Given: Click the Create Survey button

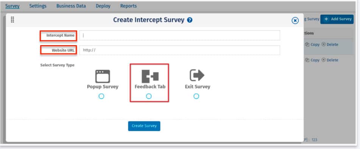Looking at the screenshot, I should point(144,126).
